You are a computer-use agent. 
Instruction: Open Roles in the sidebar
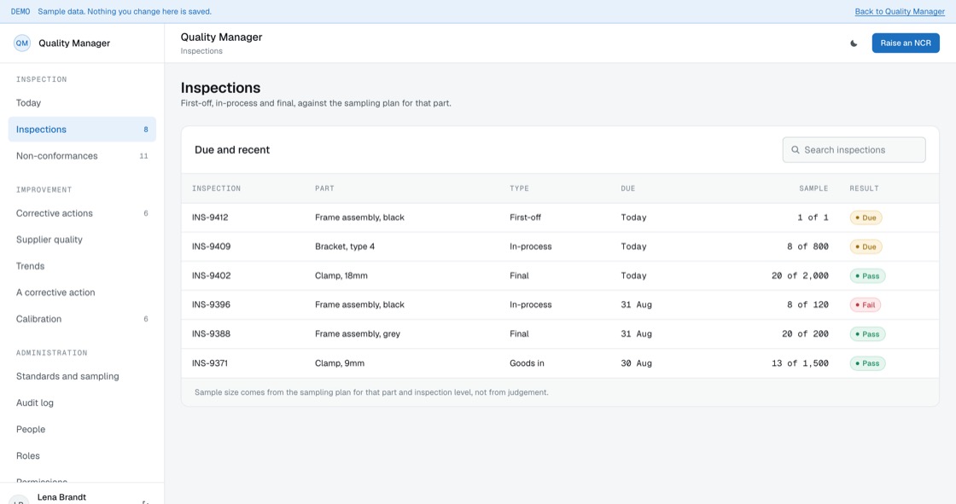tap(82, 456)
